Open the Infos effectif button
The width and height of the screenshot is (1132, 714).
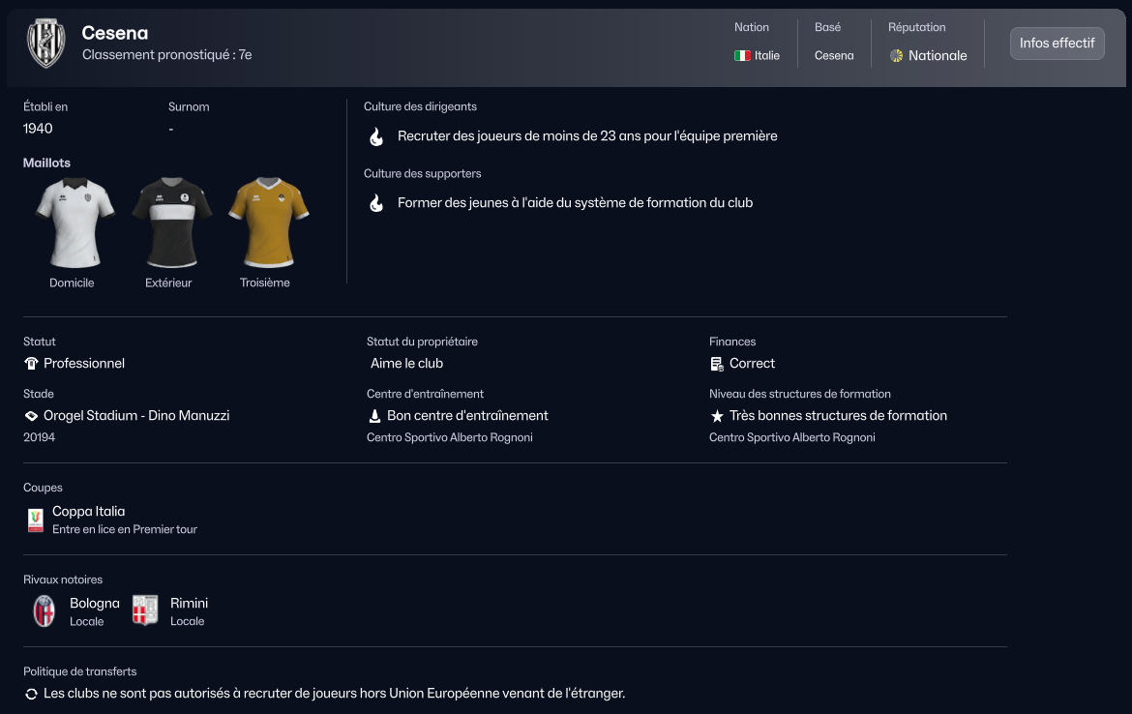[1057, 44]
